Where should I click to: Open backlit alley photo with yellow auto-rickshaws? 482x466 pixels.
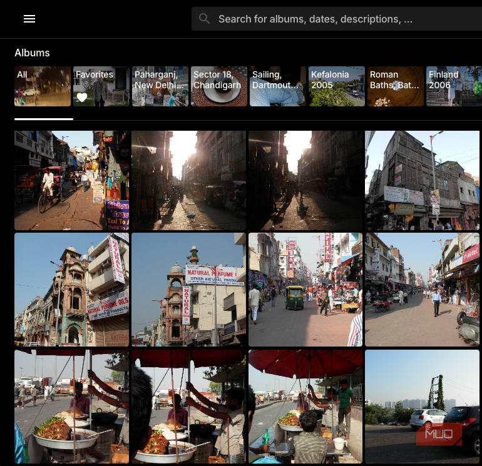pos(189,181)
